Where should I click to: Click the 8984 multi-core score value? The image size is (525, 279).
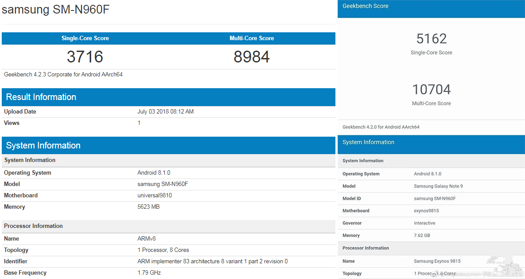251,57
